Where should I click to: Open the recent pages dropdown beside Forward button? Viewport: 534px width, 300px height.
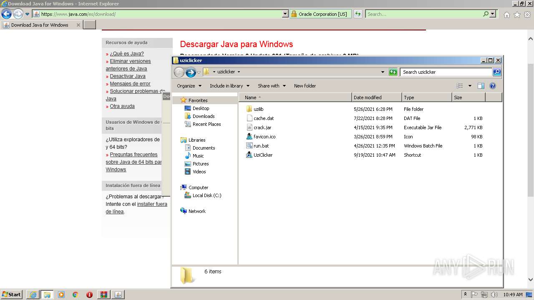point(199,72)
